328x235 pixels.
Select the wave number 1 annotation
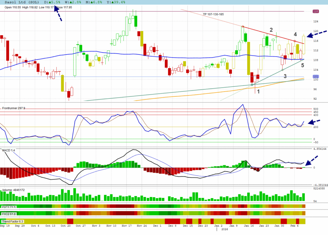click(258, 91)
